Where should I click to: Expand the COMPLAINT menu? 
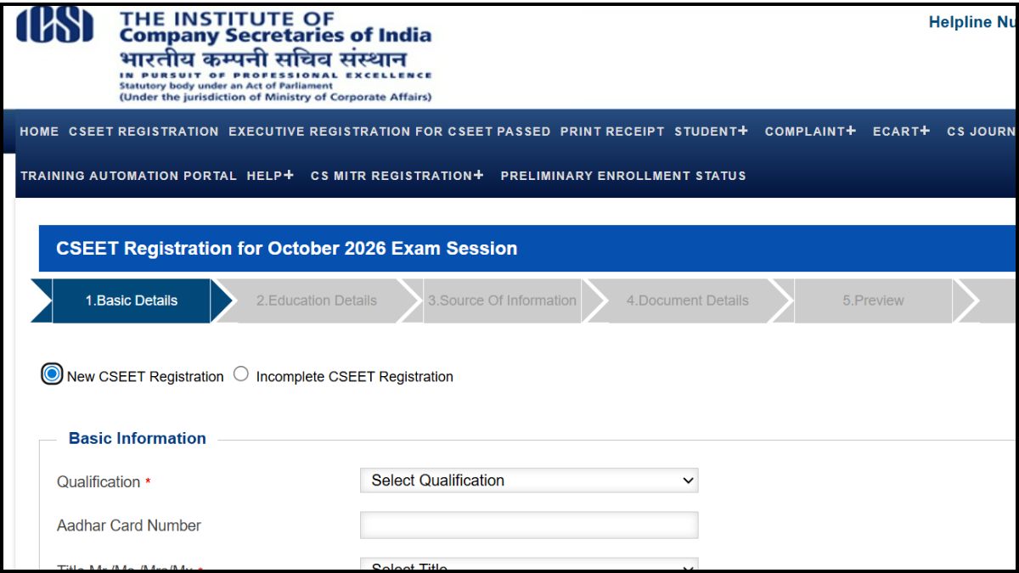click(810, 132)
